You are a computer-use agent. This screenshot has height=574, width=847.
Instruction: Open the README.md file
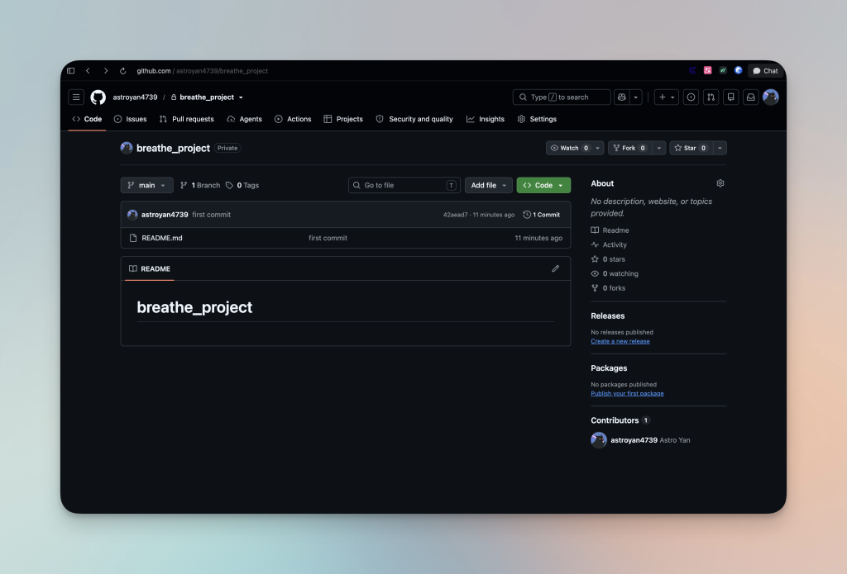tap(162, 238)
